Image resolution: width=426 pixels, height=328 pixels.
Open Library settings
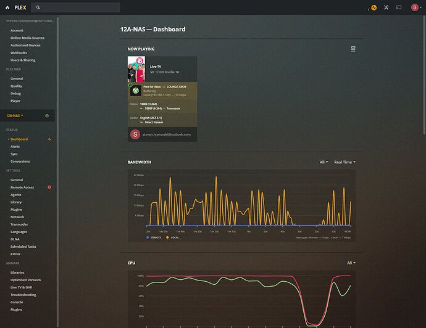pos(16,202)
